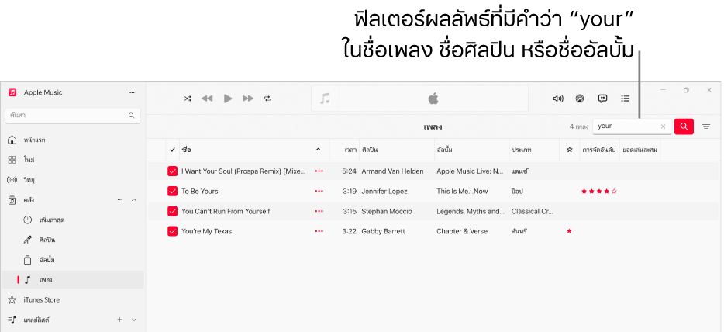The height and width of the screenshot is (332, 724).
Task: Select เพลง (Songs) in library
Action: point(73,280)
